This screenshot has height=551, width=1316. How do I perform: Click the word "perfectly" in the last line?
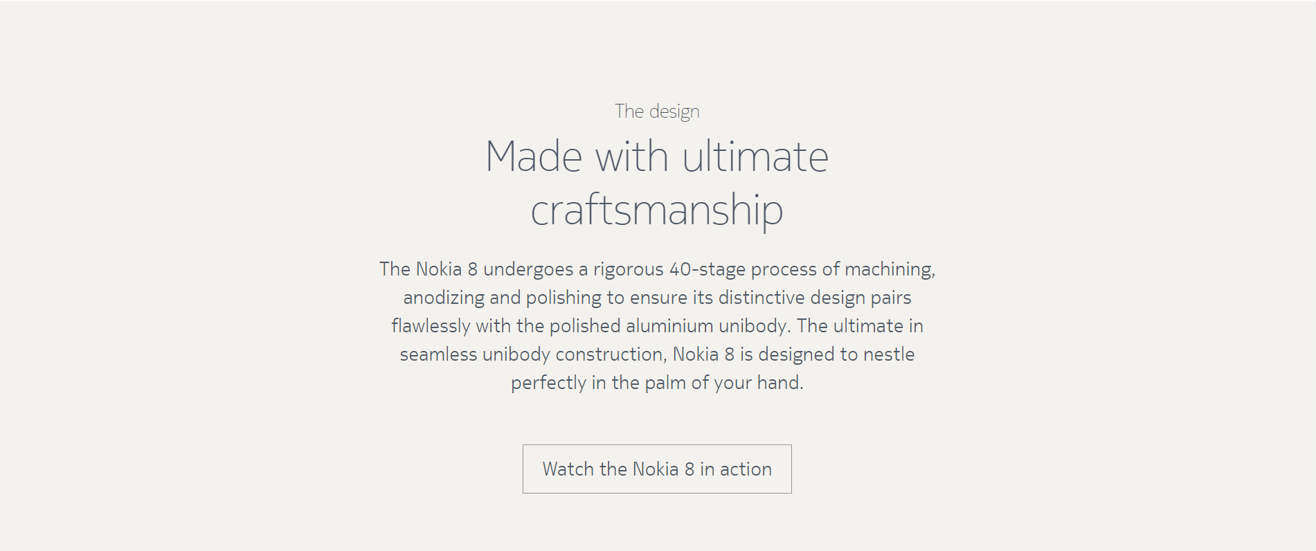click(548, 383)
